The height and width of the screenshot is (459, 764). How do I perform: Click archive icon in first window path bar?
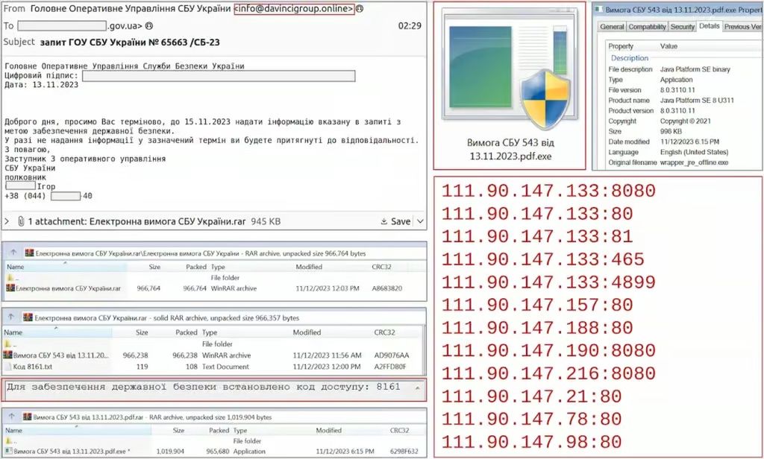pyautogui.click(x=29, y=253)
